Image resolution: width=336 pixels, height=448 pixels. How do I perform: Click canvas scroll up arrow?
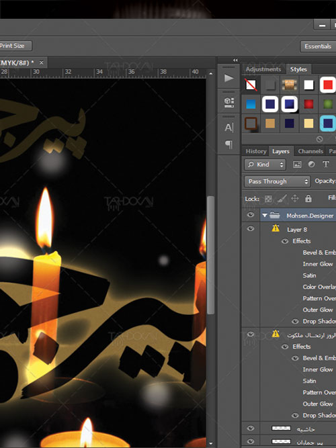pos(211,73)
